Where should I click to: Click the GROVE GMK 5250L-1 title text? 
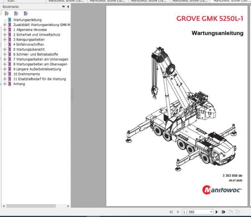coord(210,18)
